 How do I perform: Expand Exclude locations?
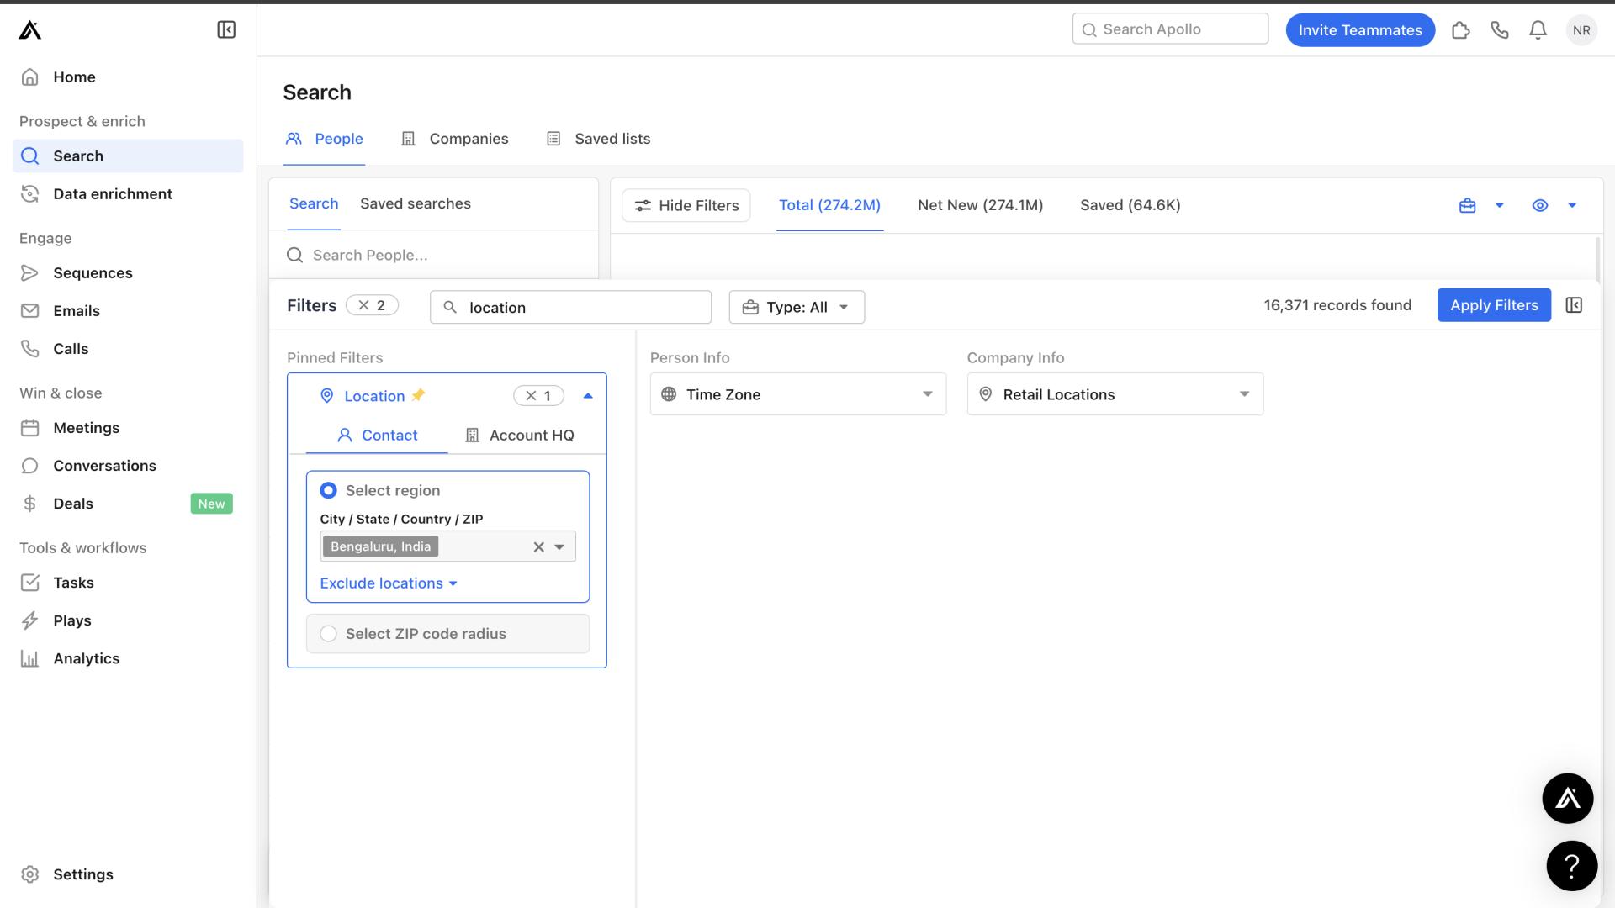[x=389, y=583]
